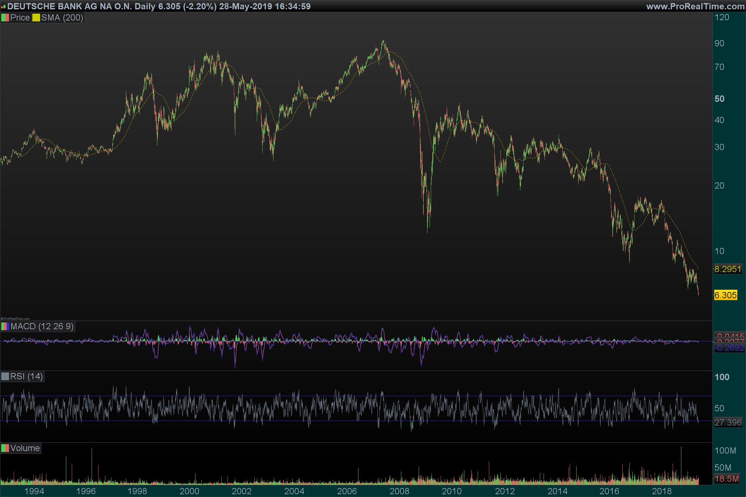This screenshot has height=497, width=746.
Task: Click the MACD indicator color icon
Action: pos(5,326)
